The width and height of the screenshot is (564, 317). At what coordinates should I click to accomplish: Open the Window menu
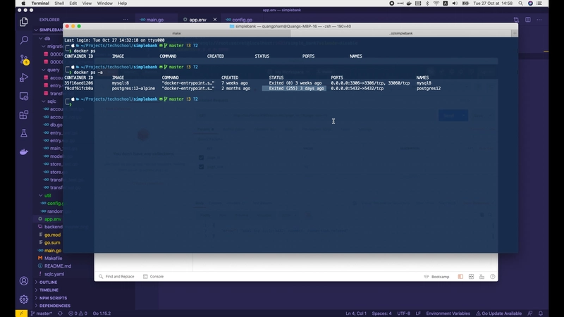[104, 4]
